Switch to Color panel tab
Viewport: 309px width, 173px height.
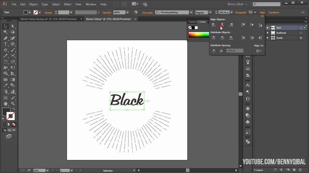pyautogui.click(x=202, y=22)
